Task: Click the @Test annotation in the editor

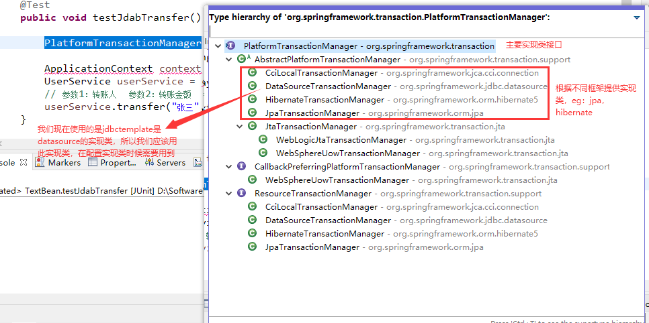Action: pos(36,5)
